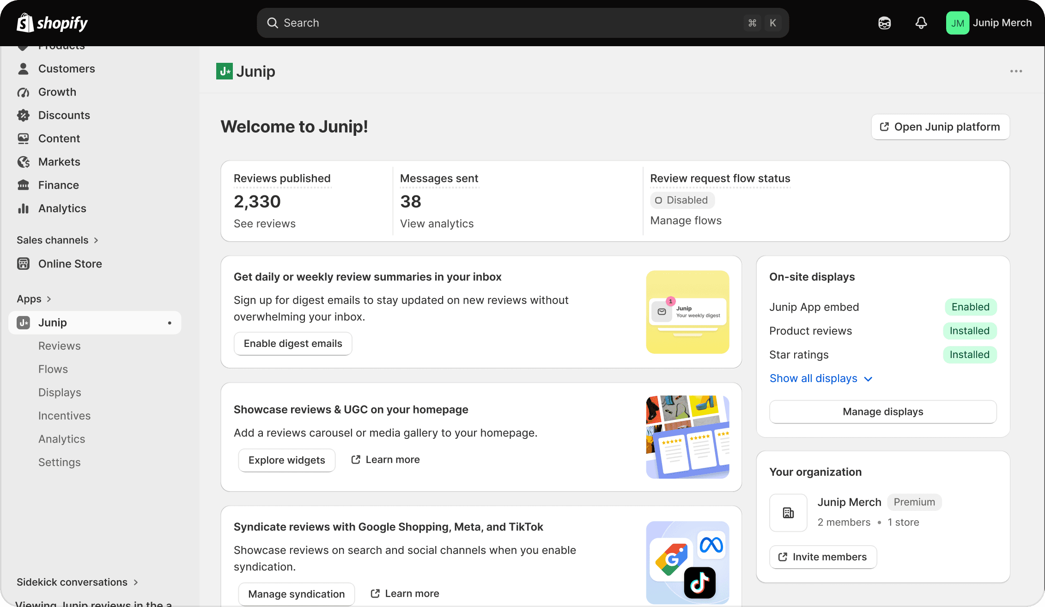Click the Customers person icon
Viewport: 1045px width, 607px height.
pyautogui.click(x=23, y=69)
